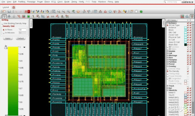Click the zoom to selected icon

point(68,12)
